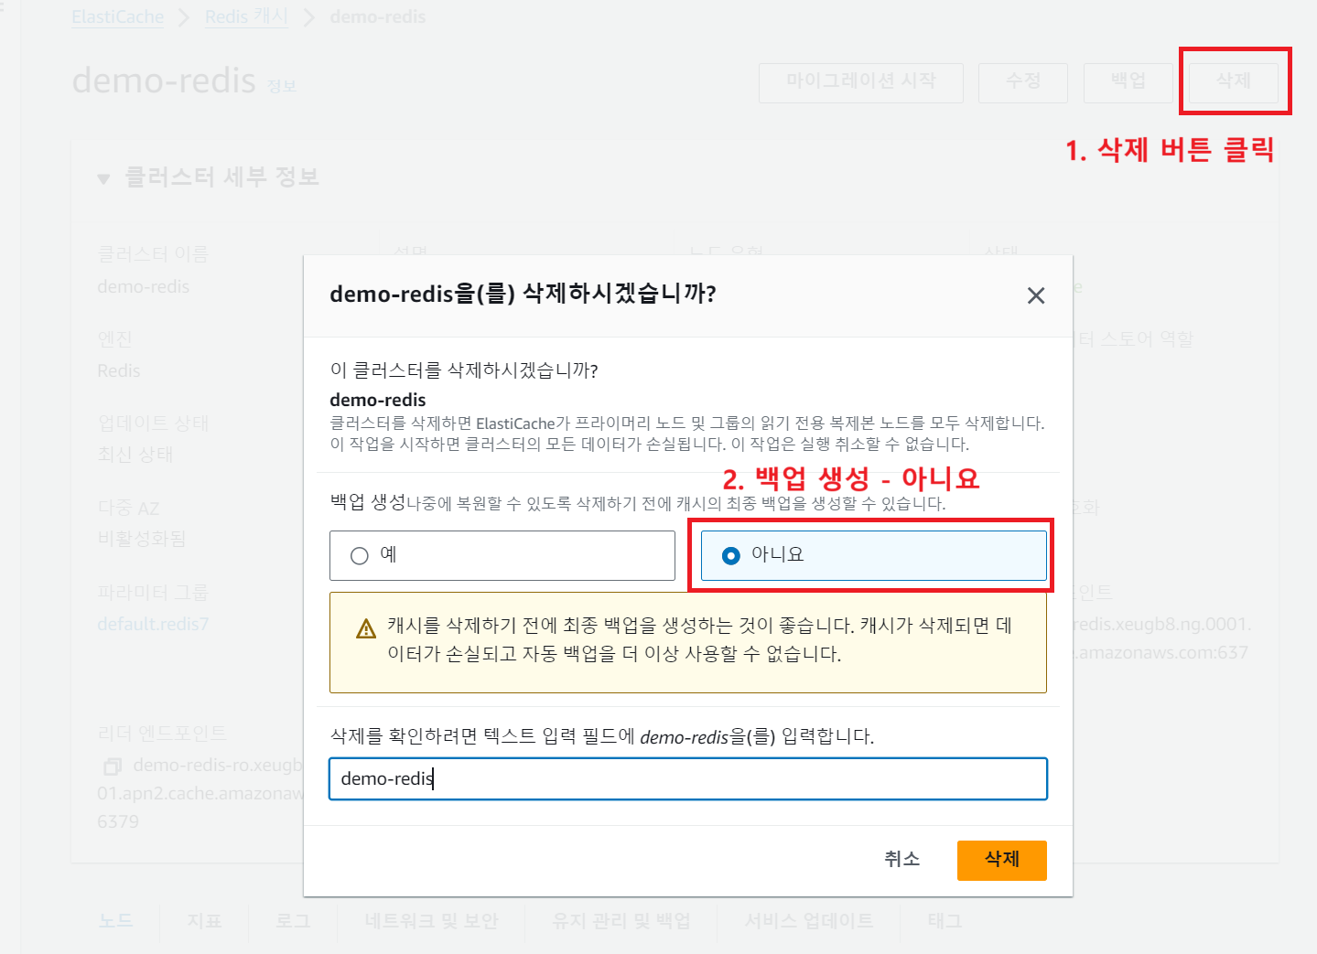Viewport: 1317px width, 954px height.
Task: Open the default.redis7 parameter group link
Action: tap(153, 624)
